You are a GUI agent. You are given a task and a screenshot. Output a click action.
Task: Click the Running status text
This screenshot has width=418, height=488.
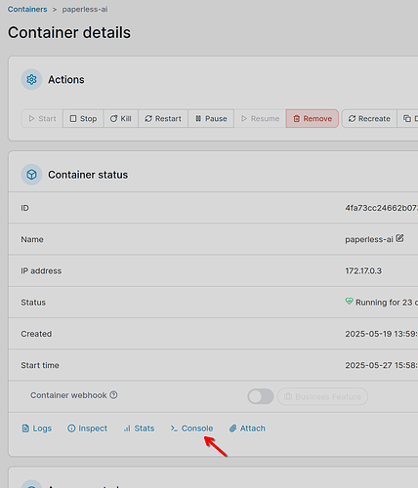(x=387, y=303)
